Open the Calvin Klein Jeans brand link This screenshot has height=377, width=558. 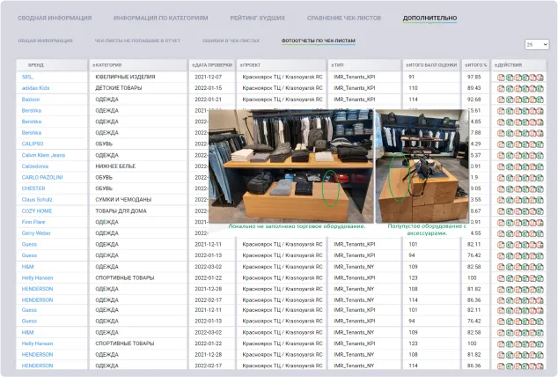click(x=43, y=155)
